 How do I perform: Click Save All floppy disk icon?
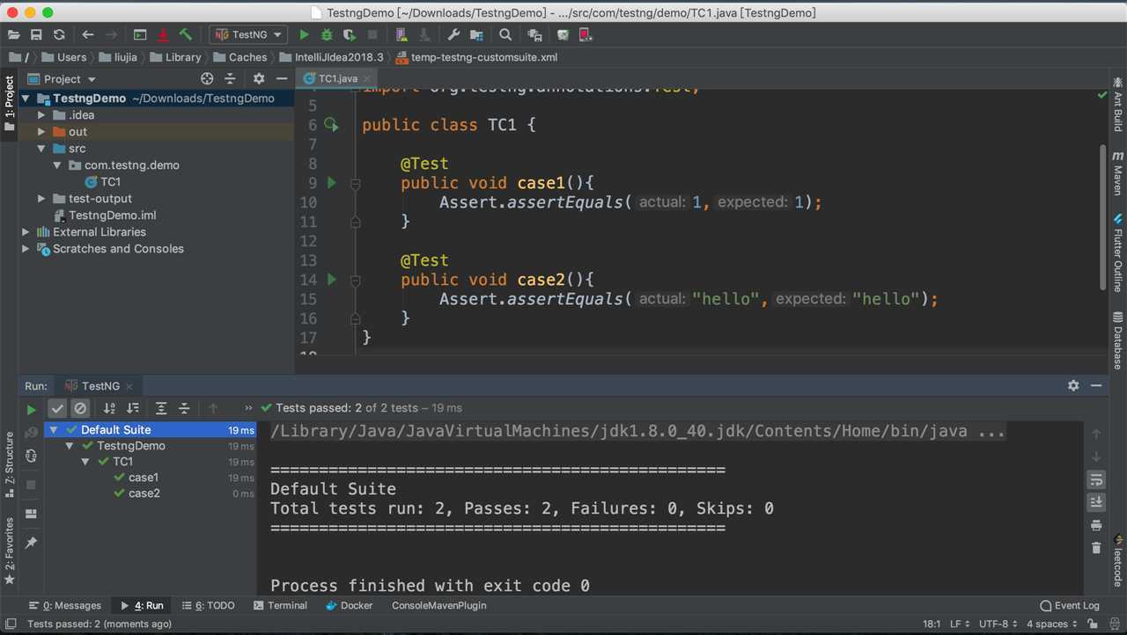(36, 34)
